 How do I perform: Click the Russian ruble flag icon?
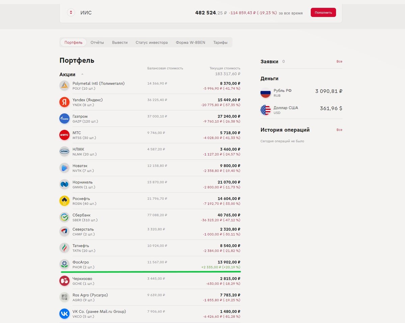click(266, 93)
